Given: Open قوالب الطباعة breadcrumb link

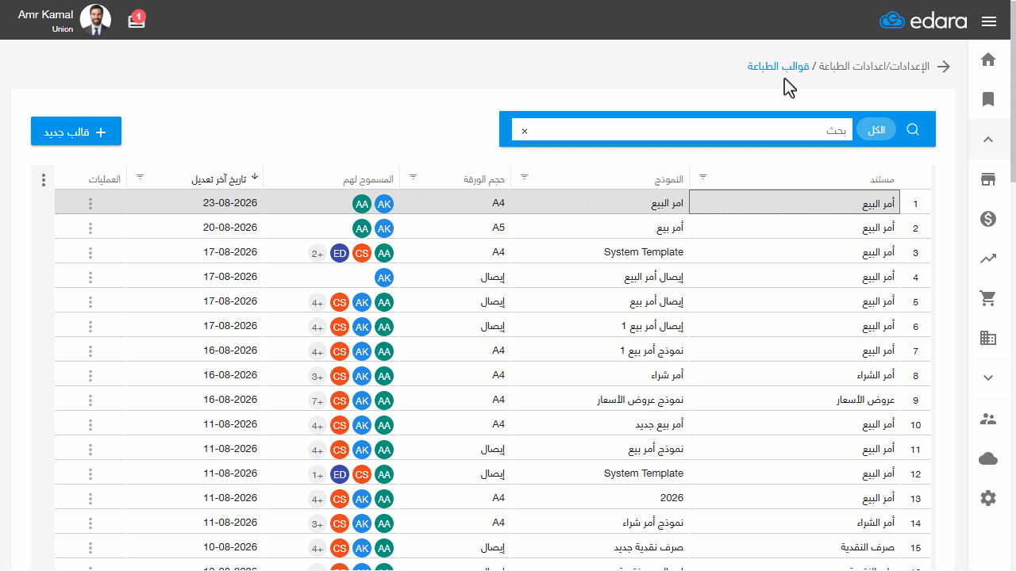Looking at the screenshot, I should coord(778,67).
